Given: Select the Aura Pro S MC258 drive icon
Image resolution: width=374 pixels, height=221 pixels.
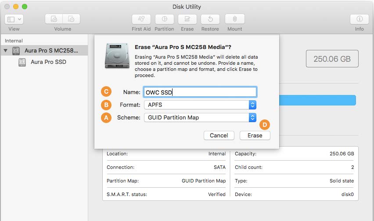Looking at the screenshot, I should (x=16, y=51).
